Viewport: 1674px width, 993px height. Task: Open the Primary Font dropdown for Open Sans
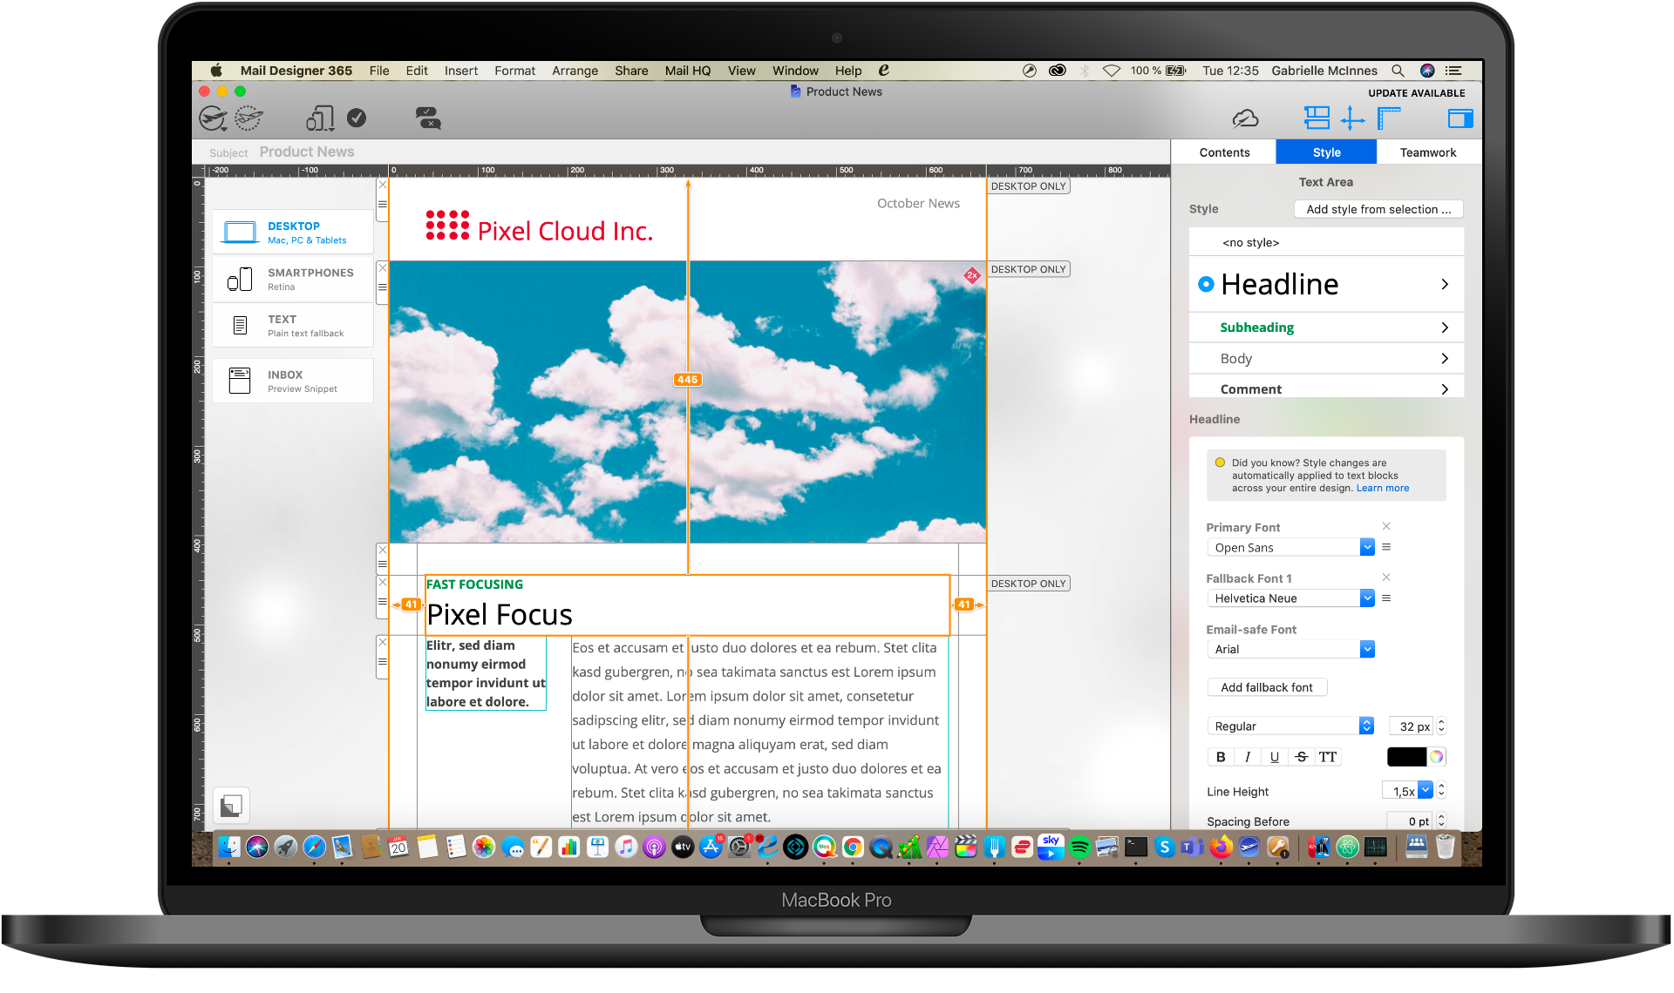1365,547
